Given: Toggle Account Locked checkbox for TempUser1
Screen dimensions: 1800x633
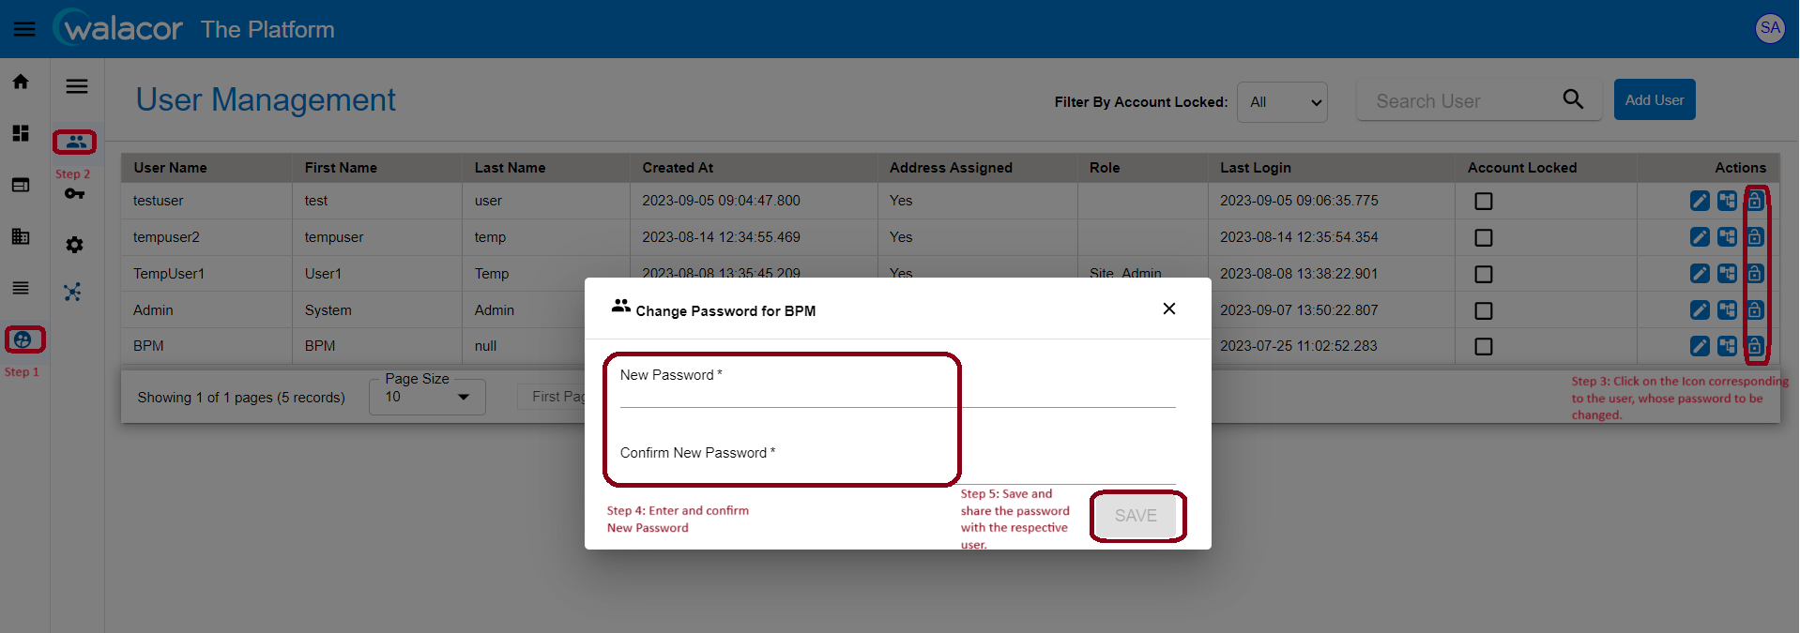Looking at the screenshot, I should tap(1484, 274).
